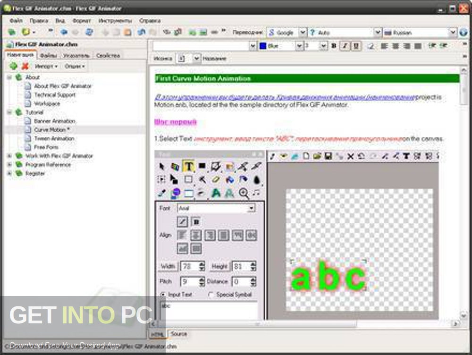Click the refresh icon in main toolbar
The image size is (472, 355).
tap(89, 32)
